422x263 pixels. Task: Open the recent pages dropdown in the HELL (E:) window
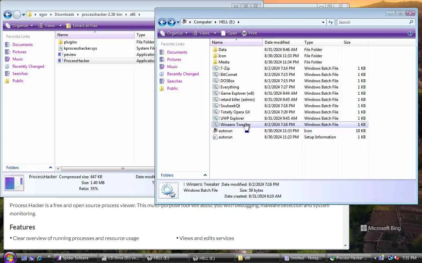click(x=178, y=22)
